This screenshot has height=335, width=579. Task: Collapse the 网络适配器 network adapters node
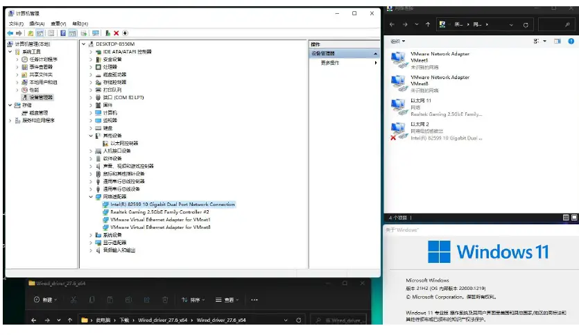91,197
